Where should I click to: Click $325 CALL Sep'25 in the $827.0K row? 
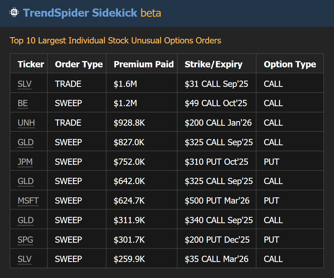(219, 142)
